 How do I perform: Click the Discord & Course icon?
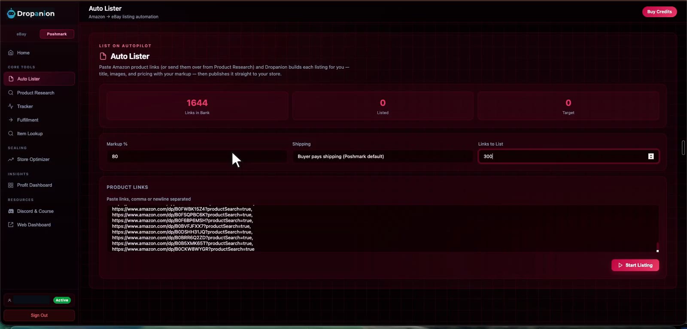[11, 211]
